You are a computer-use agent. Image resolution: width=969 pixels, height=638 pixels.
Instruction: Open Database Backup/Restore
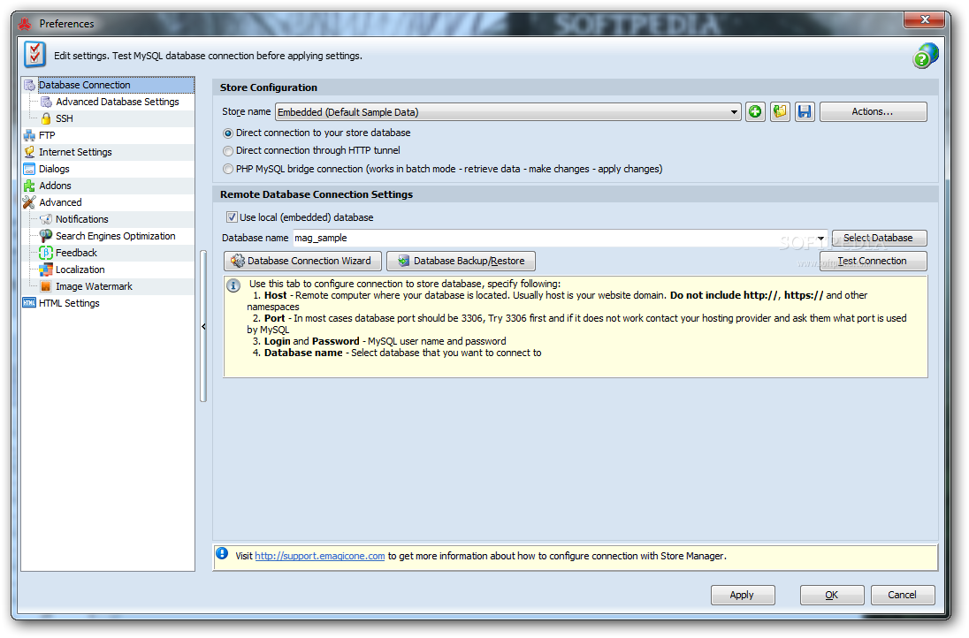click(x=461, y=262)
